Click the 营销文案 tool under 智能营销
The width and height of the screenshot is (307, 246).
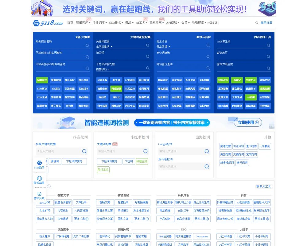tap(105, 202)
